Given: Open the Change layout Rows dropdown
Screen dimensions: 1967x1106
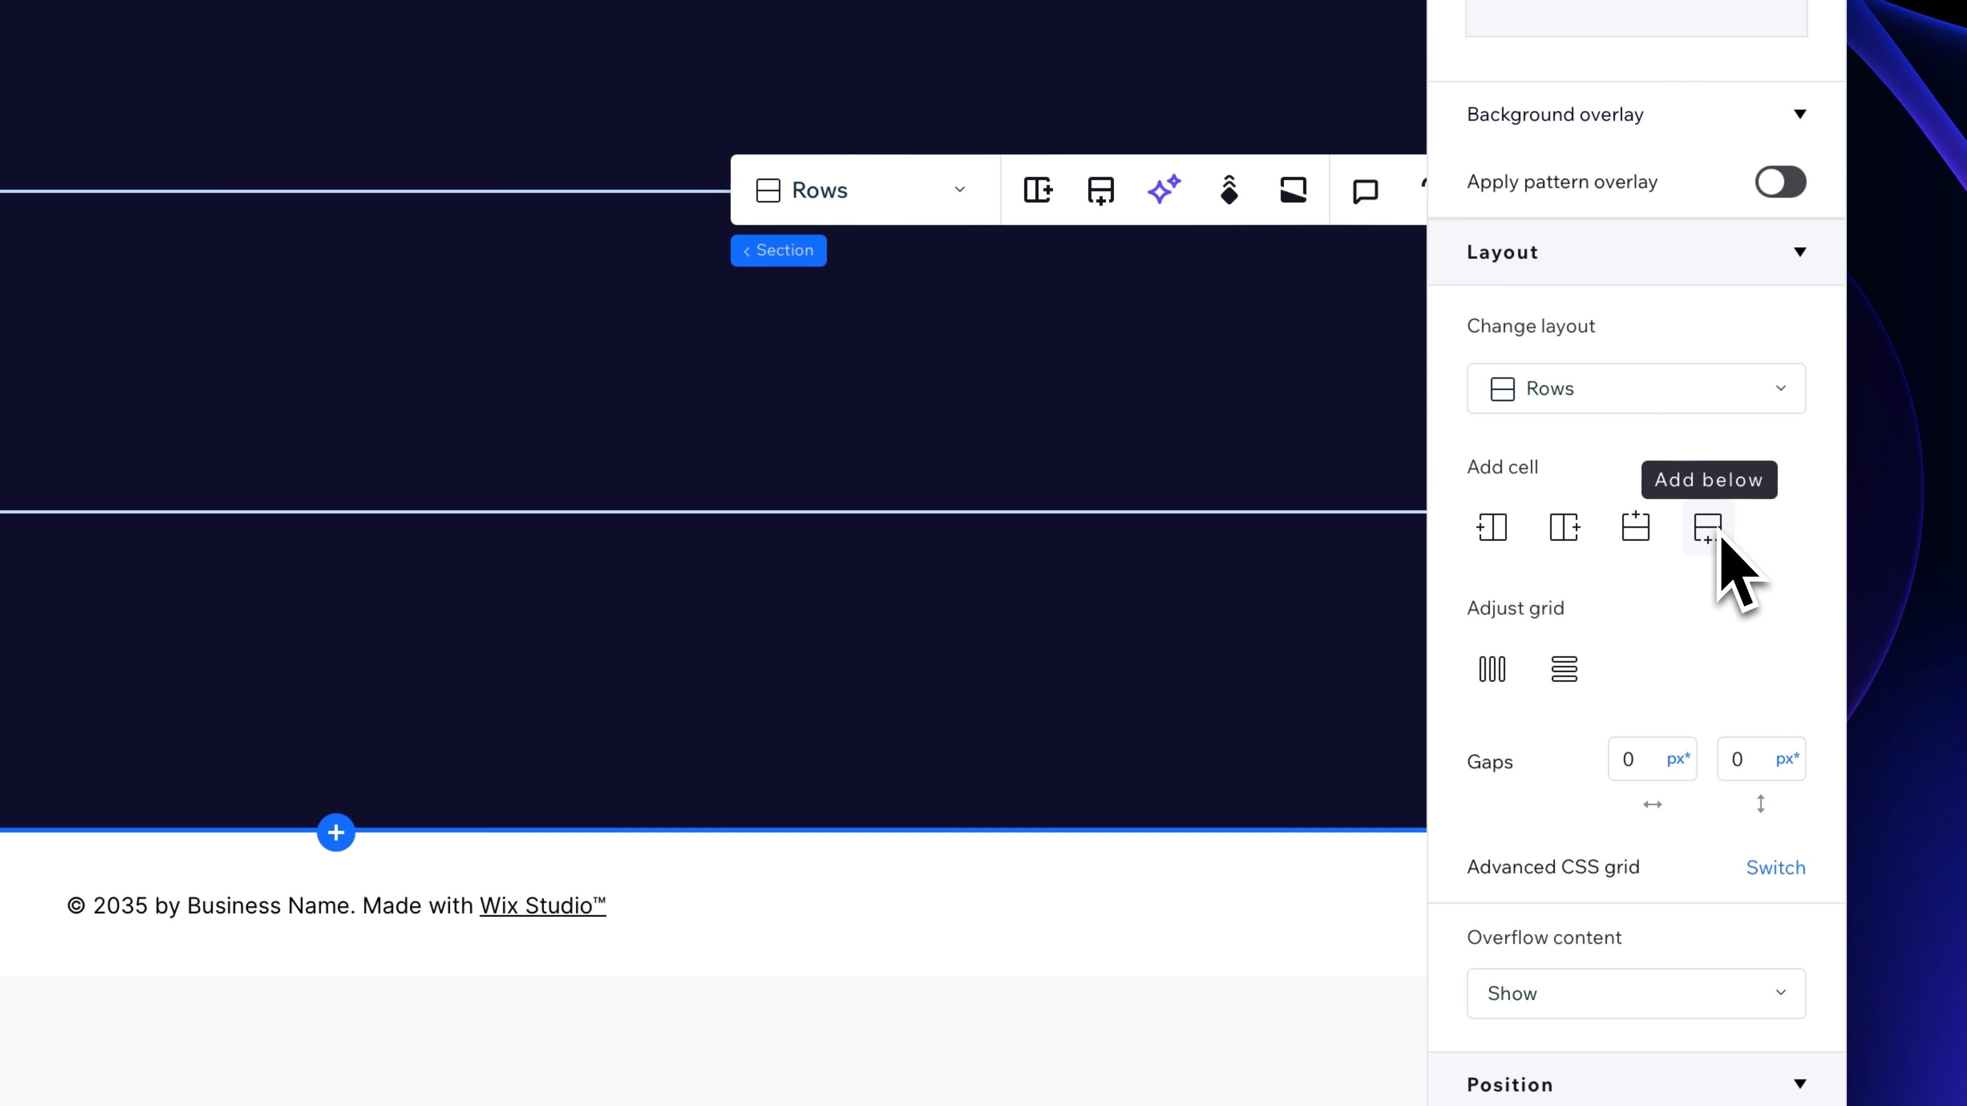Looking at the screenshot, I should 1636,389.
